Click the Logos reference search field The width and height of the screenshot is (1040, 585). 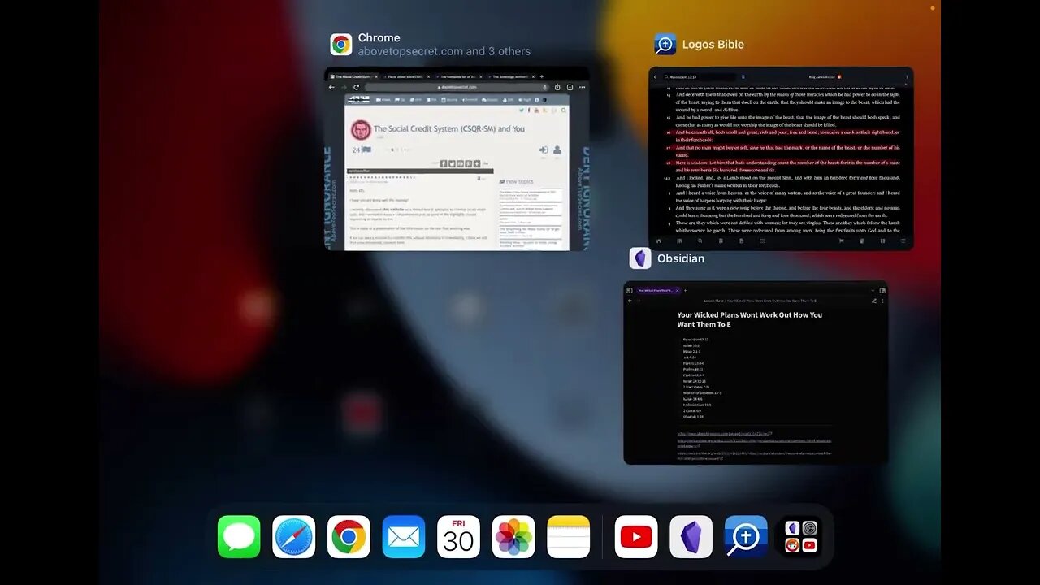pyautogui.click(x=700, y=77)
